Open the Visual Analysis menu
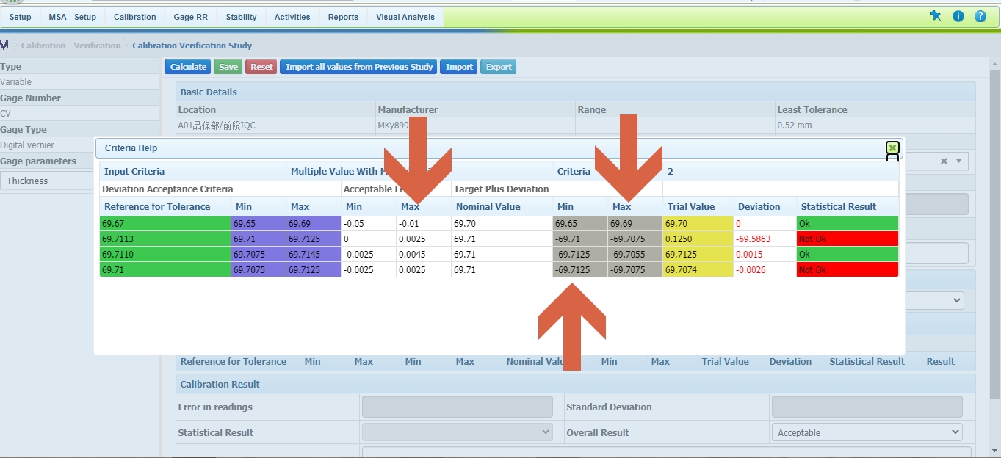1001x458 pixels. (405, 17)
